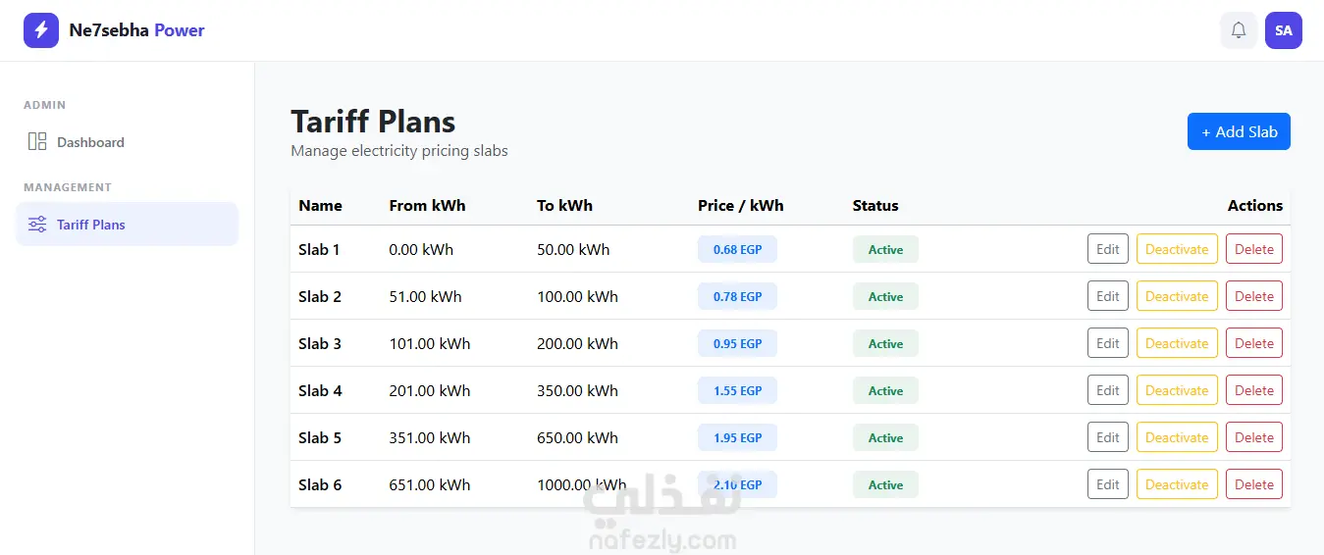Open the notifications bell

(x=1239, y=30)
